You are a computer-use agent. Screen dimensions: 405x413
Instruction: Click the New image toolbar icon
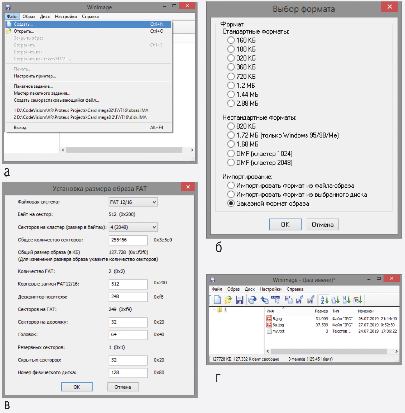pos(217,299)
